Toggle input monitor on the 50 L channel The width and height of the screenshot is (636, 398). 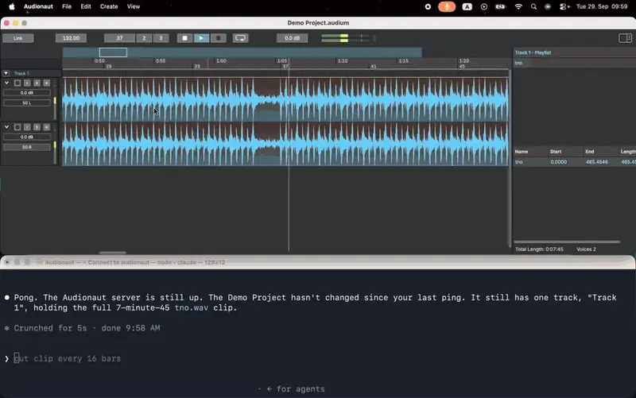[x=27, y=83]
